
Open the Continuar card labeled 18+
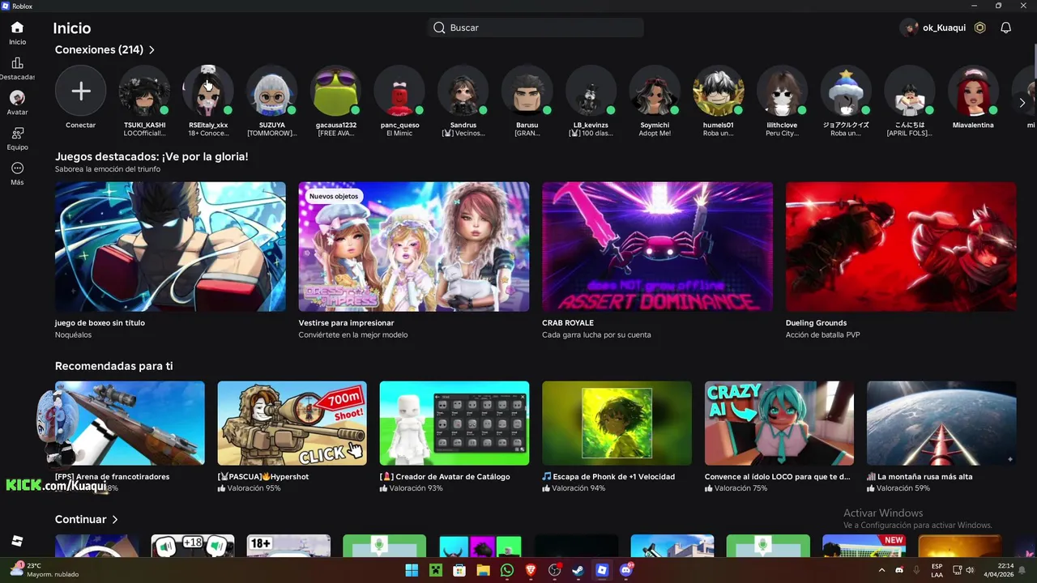point(288,546)
